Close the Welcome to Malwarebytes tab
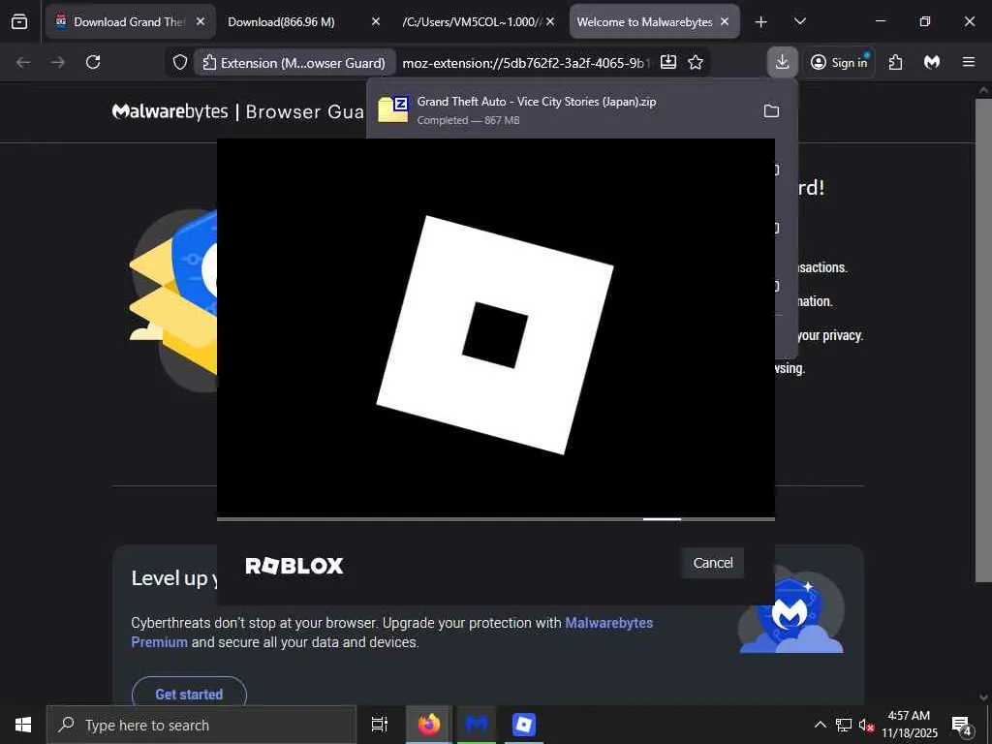Screen dimensions: 992x744 [x=725, y=21]
